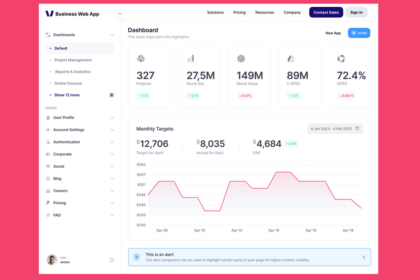This screenshot has width=420, height=280.
Task: Click the Contact Sales button
Action: pyautogui.click(x=326, y=12)
